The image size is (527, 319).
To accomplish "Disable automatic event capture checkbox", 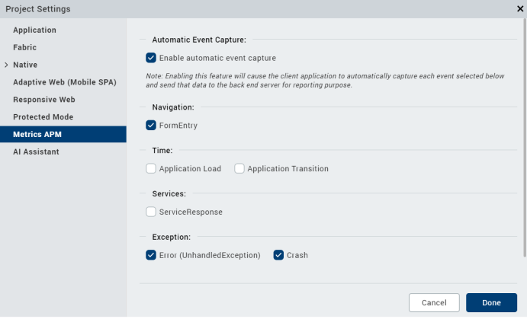I will point(151,58).
